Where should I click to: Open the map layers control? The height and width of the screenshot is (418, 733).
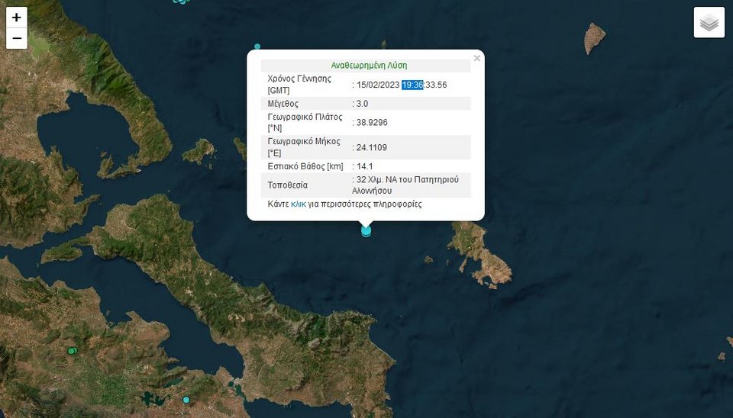(709, 23)
